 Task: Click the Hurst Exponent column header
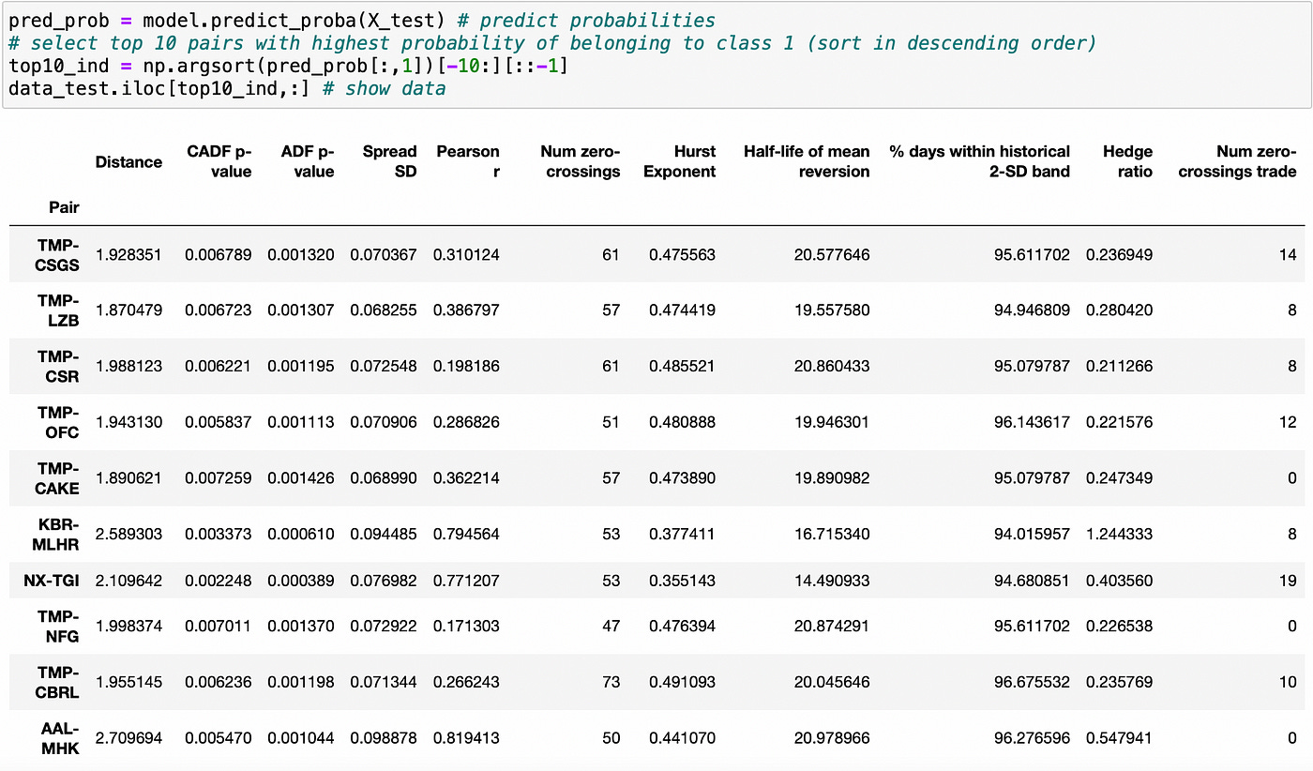point(679,161)
